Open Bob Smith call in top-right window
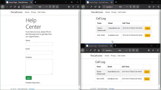The height and width of the screenshot is (90, 161). click(148, 35)
